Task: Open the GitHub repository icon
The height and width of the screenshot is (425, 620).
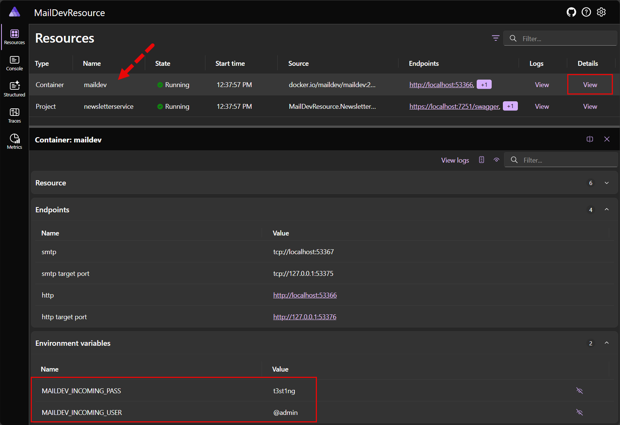Action: coord(571,12)
